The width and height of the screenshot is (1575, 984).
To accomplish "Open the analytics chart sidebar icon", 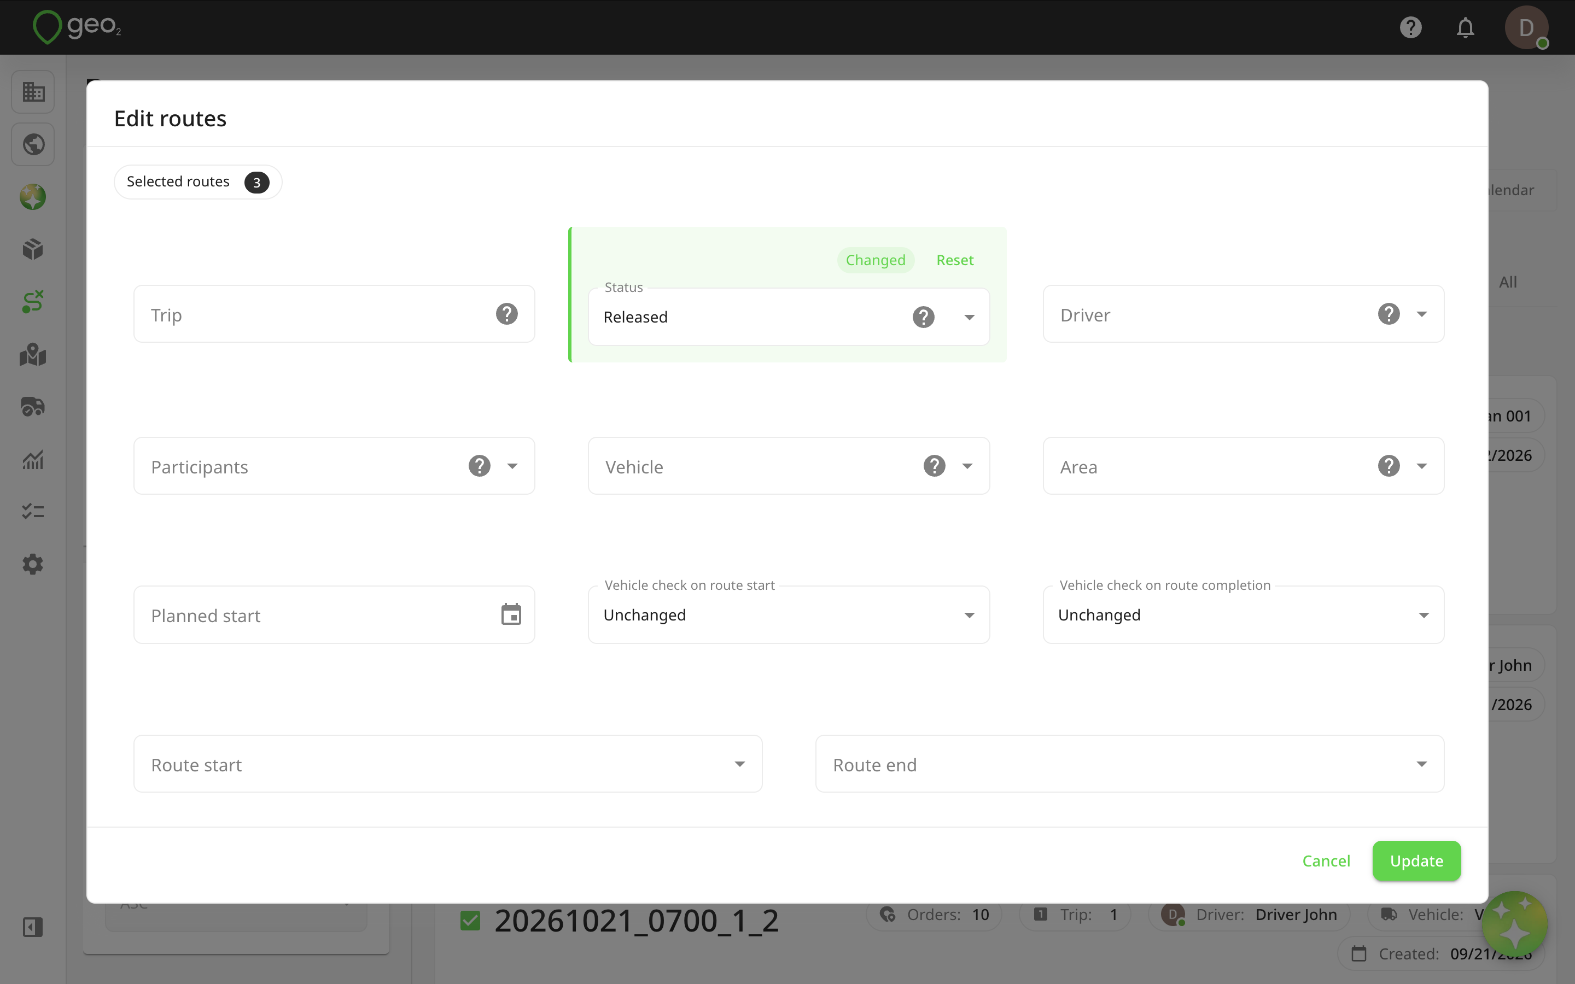I will pos(33,459).
